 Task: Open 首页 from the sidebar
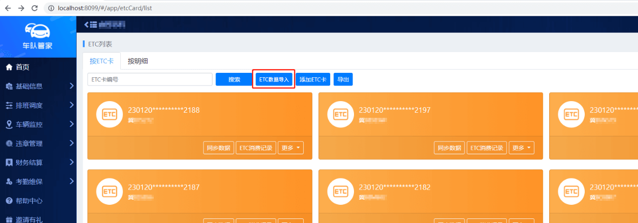tap(22, 67)
